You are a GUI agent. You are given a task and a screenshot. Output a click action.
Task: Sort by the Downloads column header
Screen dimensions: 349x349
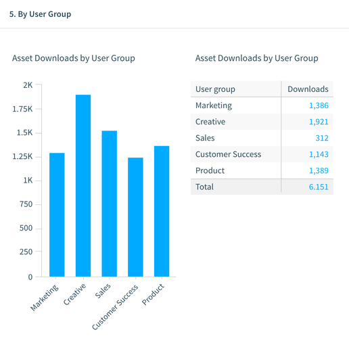308,89
